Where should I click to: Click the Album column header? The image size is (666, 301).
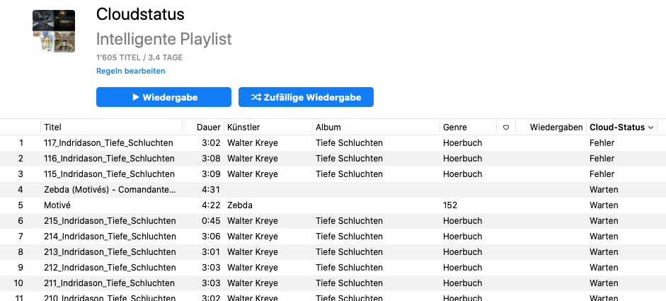[328, 127]
